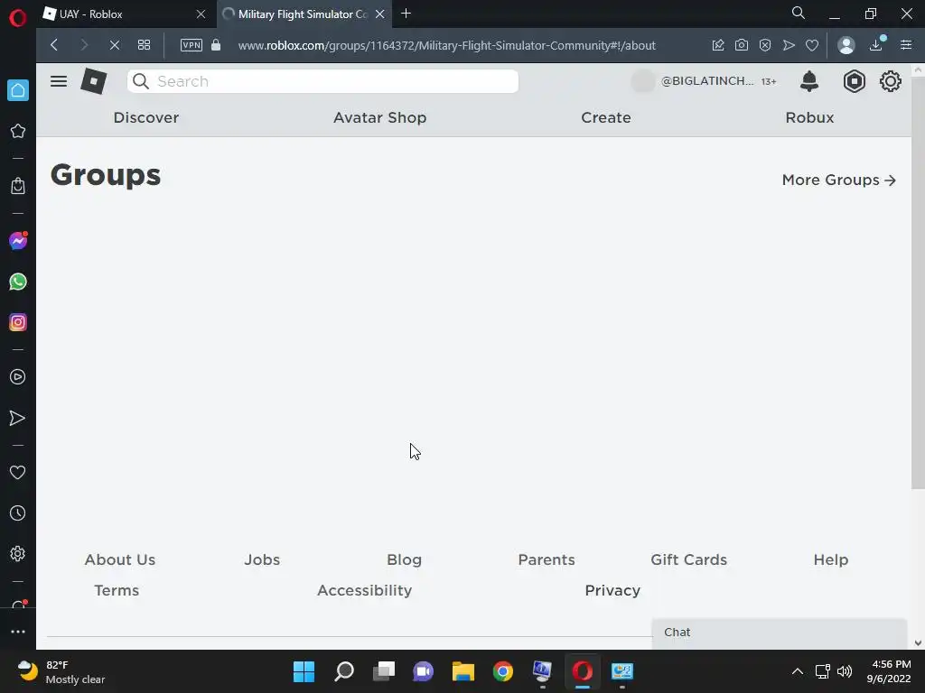Open File Explorer from the taskbar
Image resolution: width=925 pixels, height=693 pixels.
(463, 671)
